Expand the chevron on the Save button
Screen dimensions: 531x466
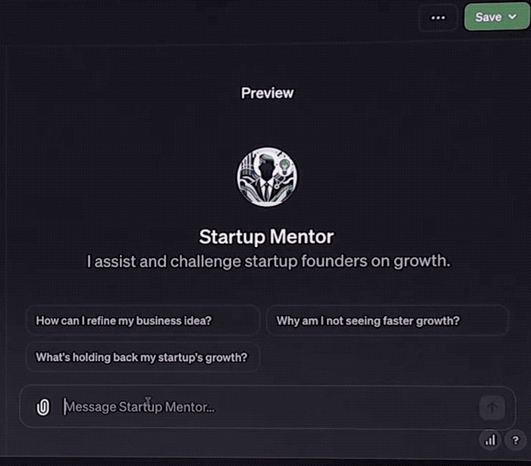click(513, 17)
